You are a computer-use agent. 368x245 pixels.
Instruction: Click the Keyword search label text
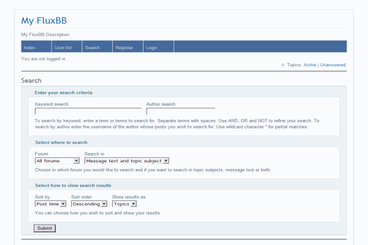click(52, 104)
